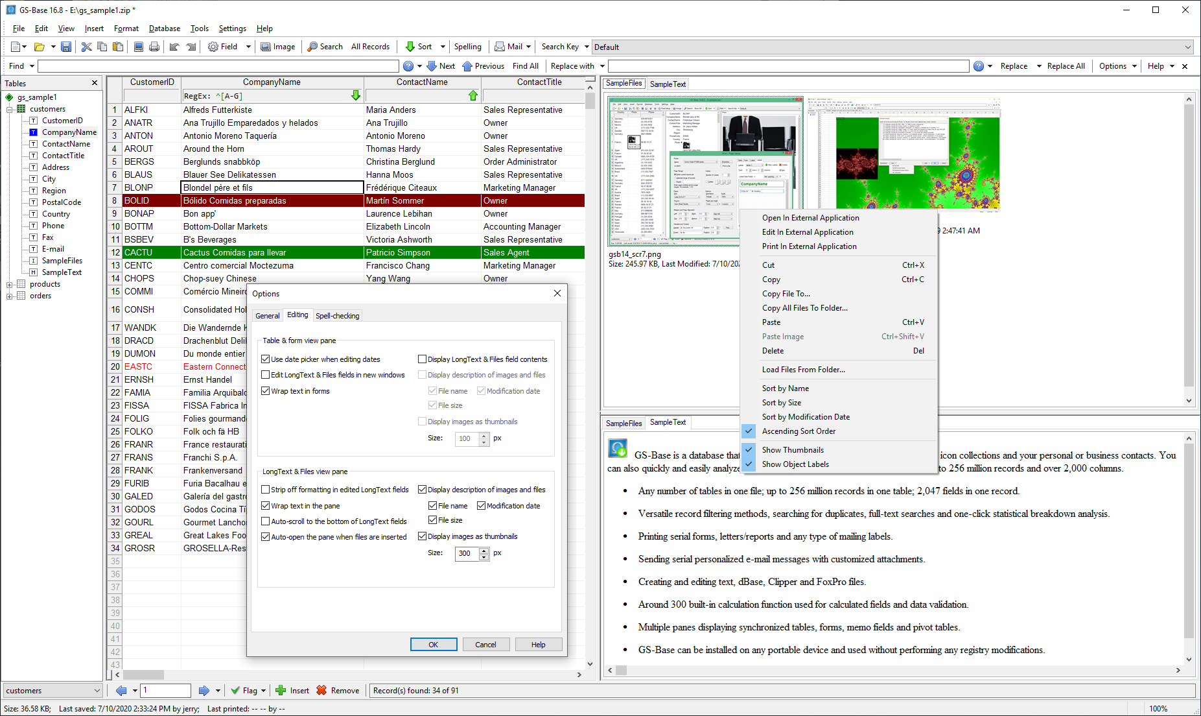This screenshot has height=716, width=1201.
Task: Click the Print Preview monitor icon
Action: coord(139,47)
